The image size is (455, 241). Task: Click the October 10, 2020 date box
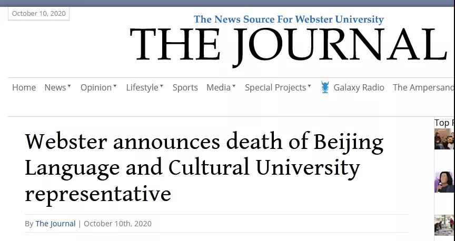[38, 13]
